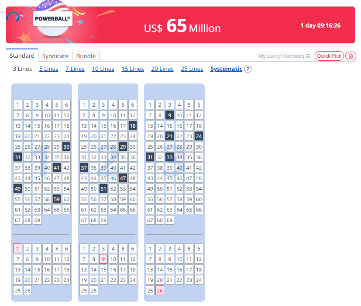
Task: Open the Systematic link
Action: (226, 69)
